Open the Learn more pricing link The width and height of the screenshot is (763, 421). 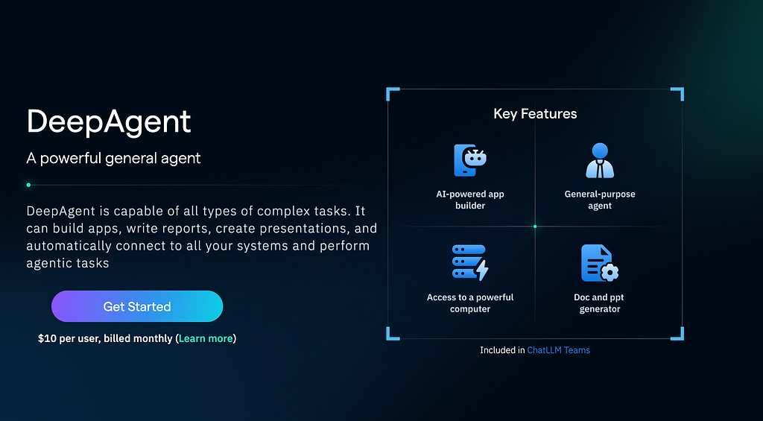pyautogui.click(x=206, y=338)
